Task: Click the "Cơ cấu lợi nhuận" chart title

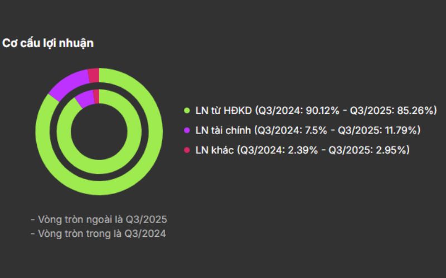Action: (x=48, y=43)
